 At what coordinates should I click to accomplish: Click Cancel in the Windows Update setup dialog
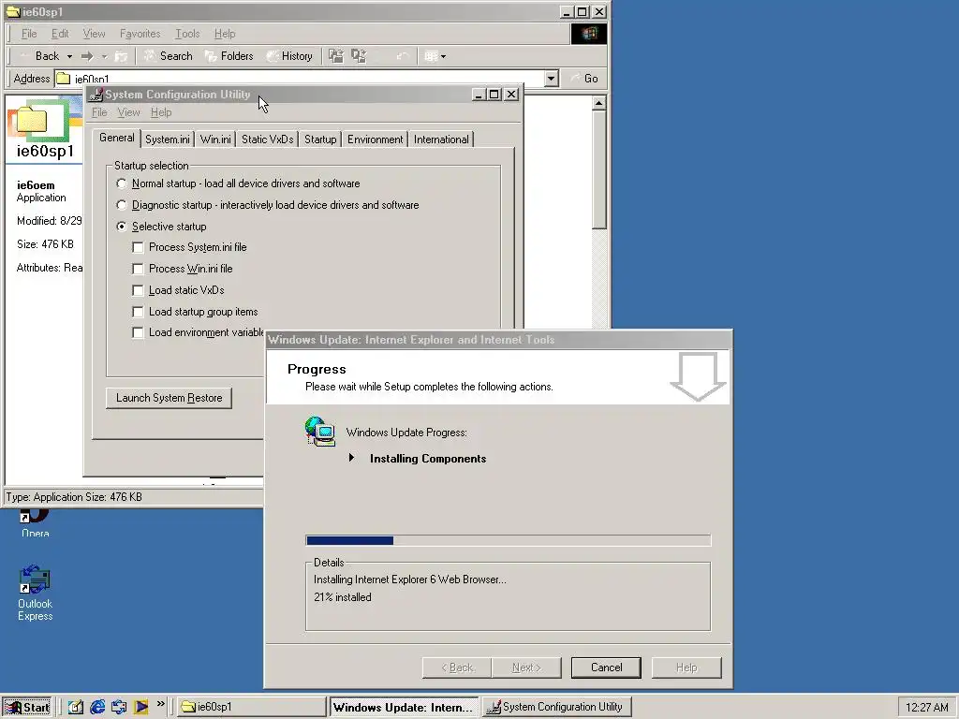[x=606, y=668]
